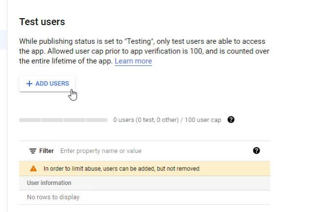Click the User information column header
Viewport: 334px width, 212px height.
click(x=49, y=183)
